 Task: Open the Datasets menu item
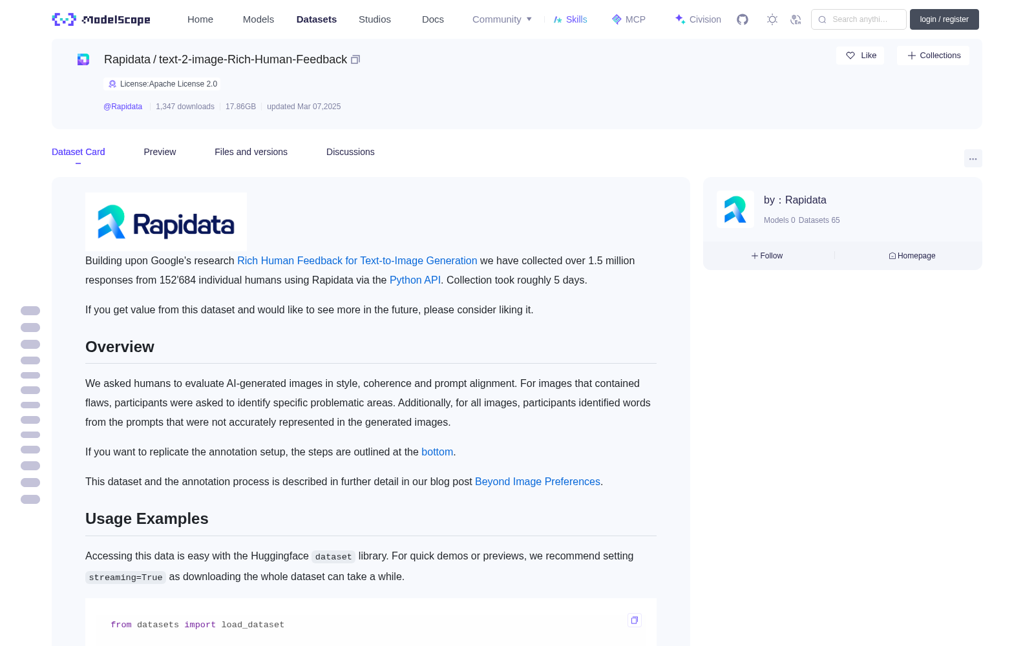pyautogui.click(x=317, y=19)
